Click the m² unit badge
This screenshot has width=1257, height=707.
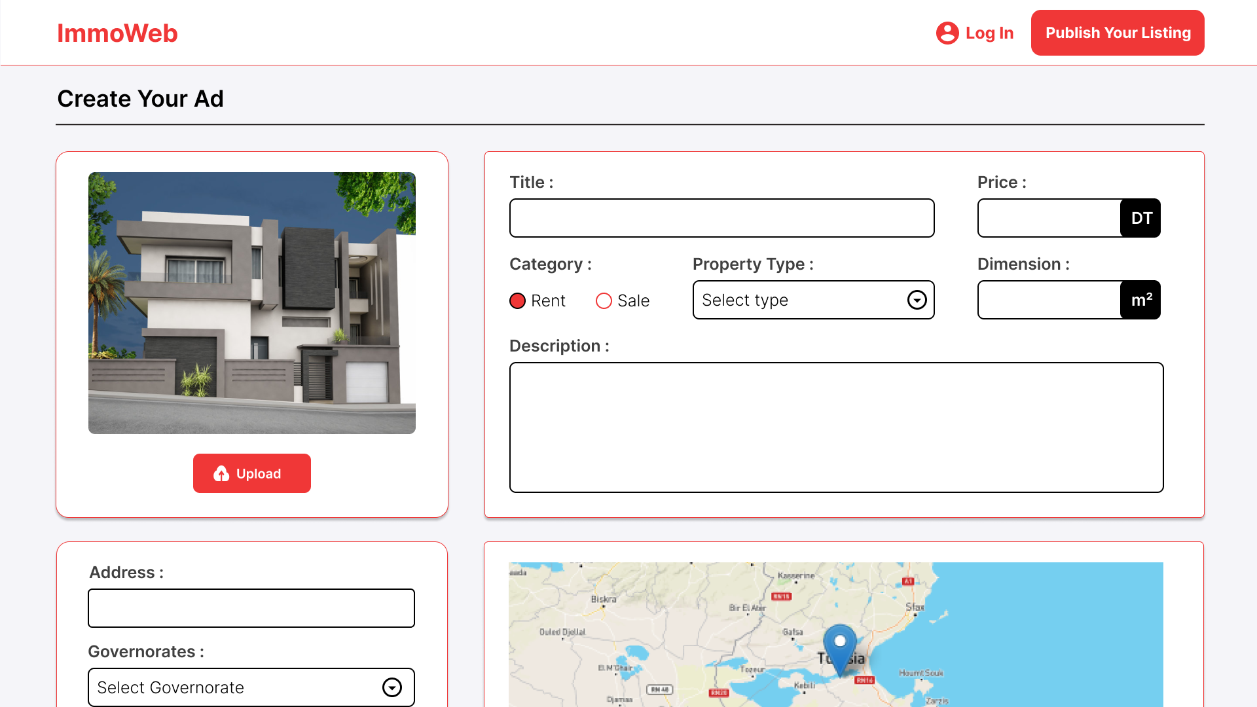pyautogui.click(x=1140, y=300)
